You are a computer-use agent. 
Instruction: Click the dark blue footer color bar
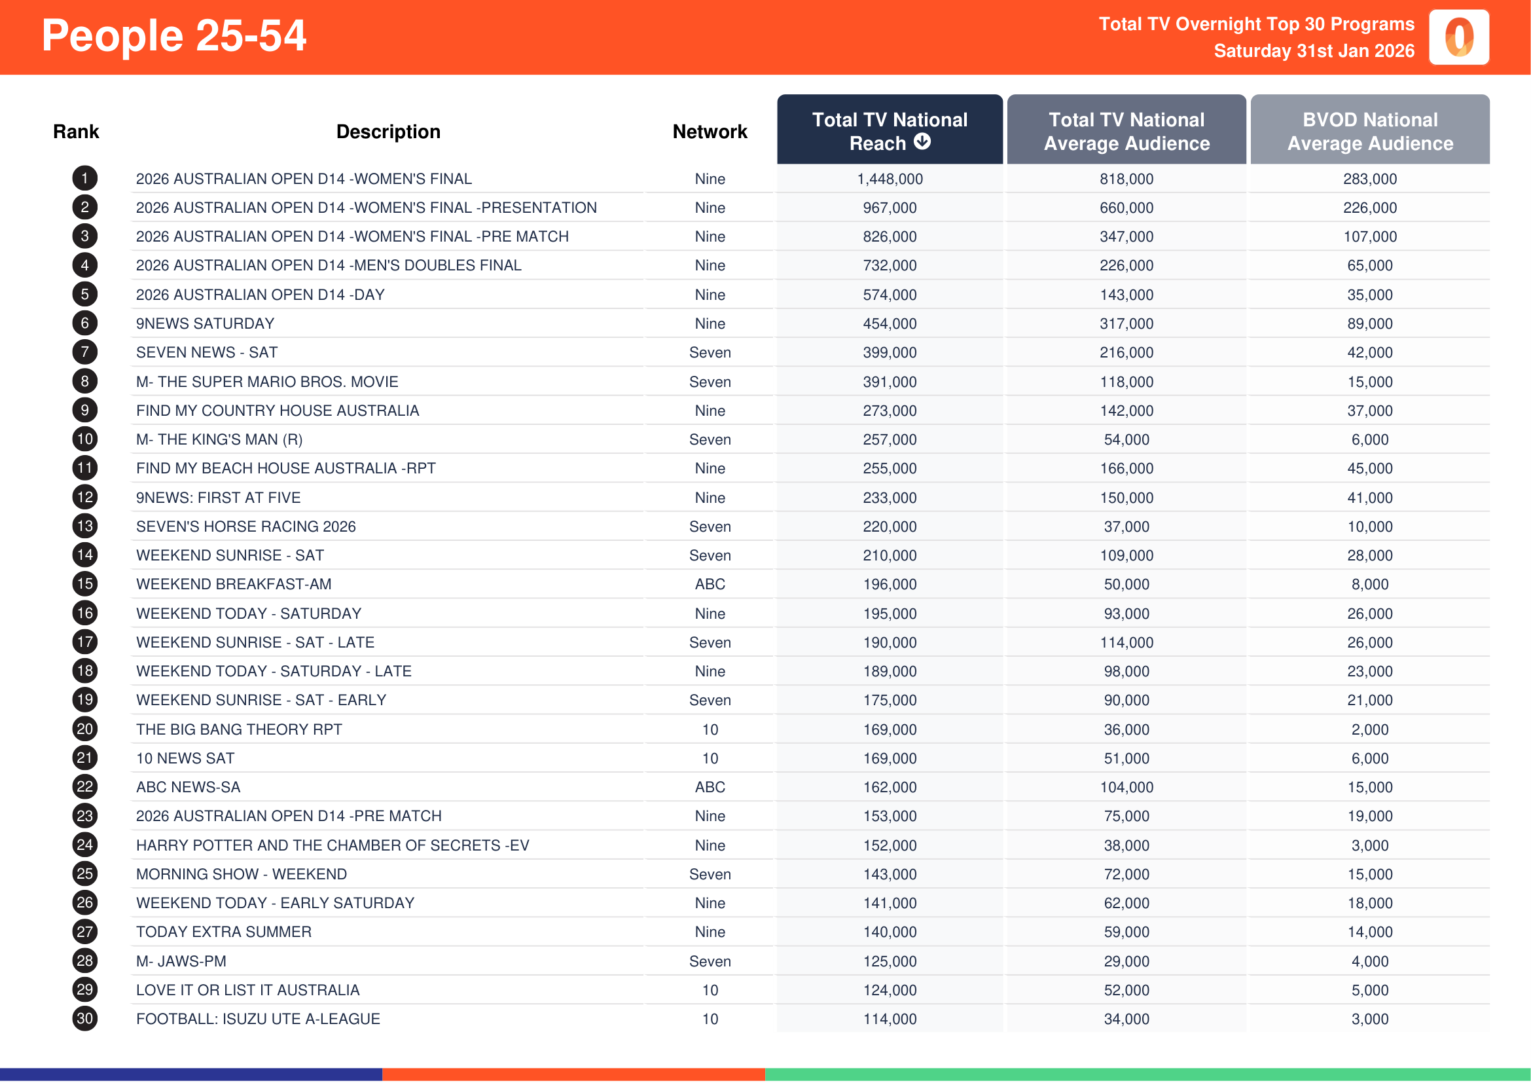click(x=190, y=1074)
